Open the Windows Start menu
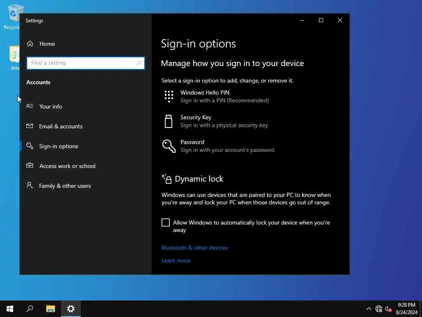Screen dimensions: 422x317 [x=10, y=309]
